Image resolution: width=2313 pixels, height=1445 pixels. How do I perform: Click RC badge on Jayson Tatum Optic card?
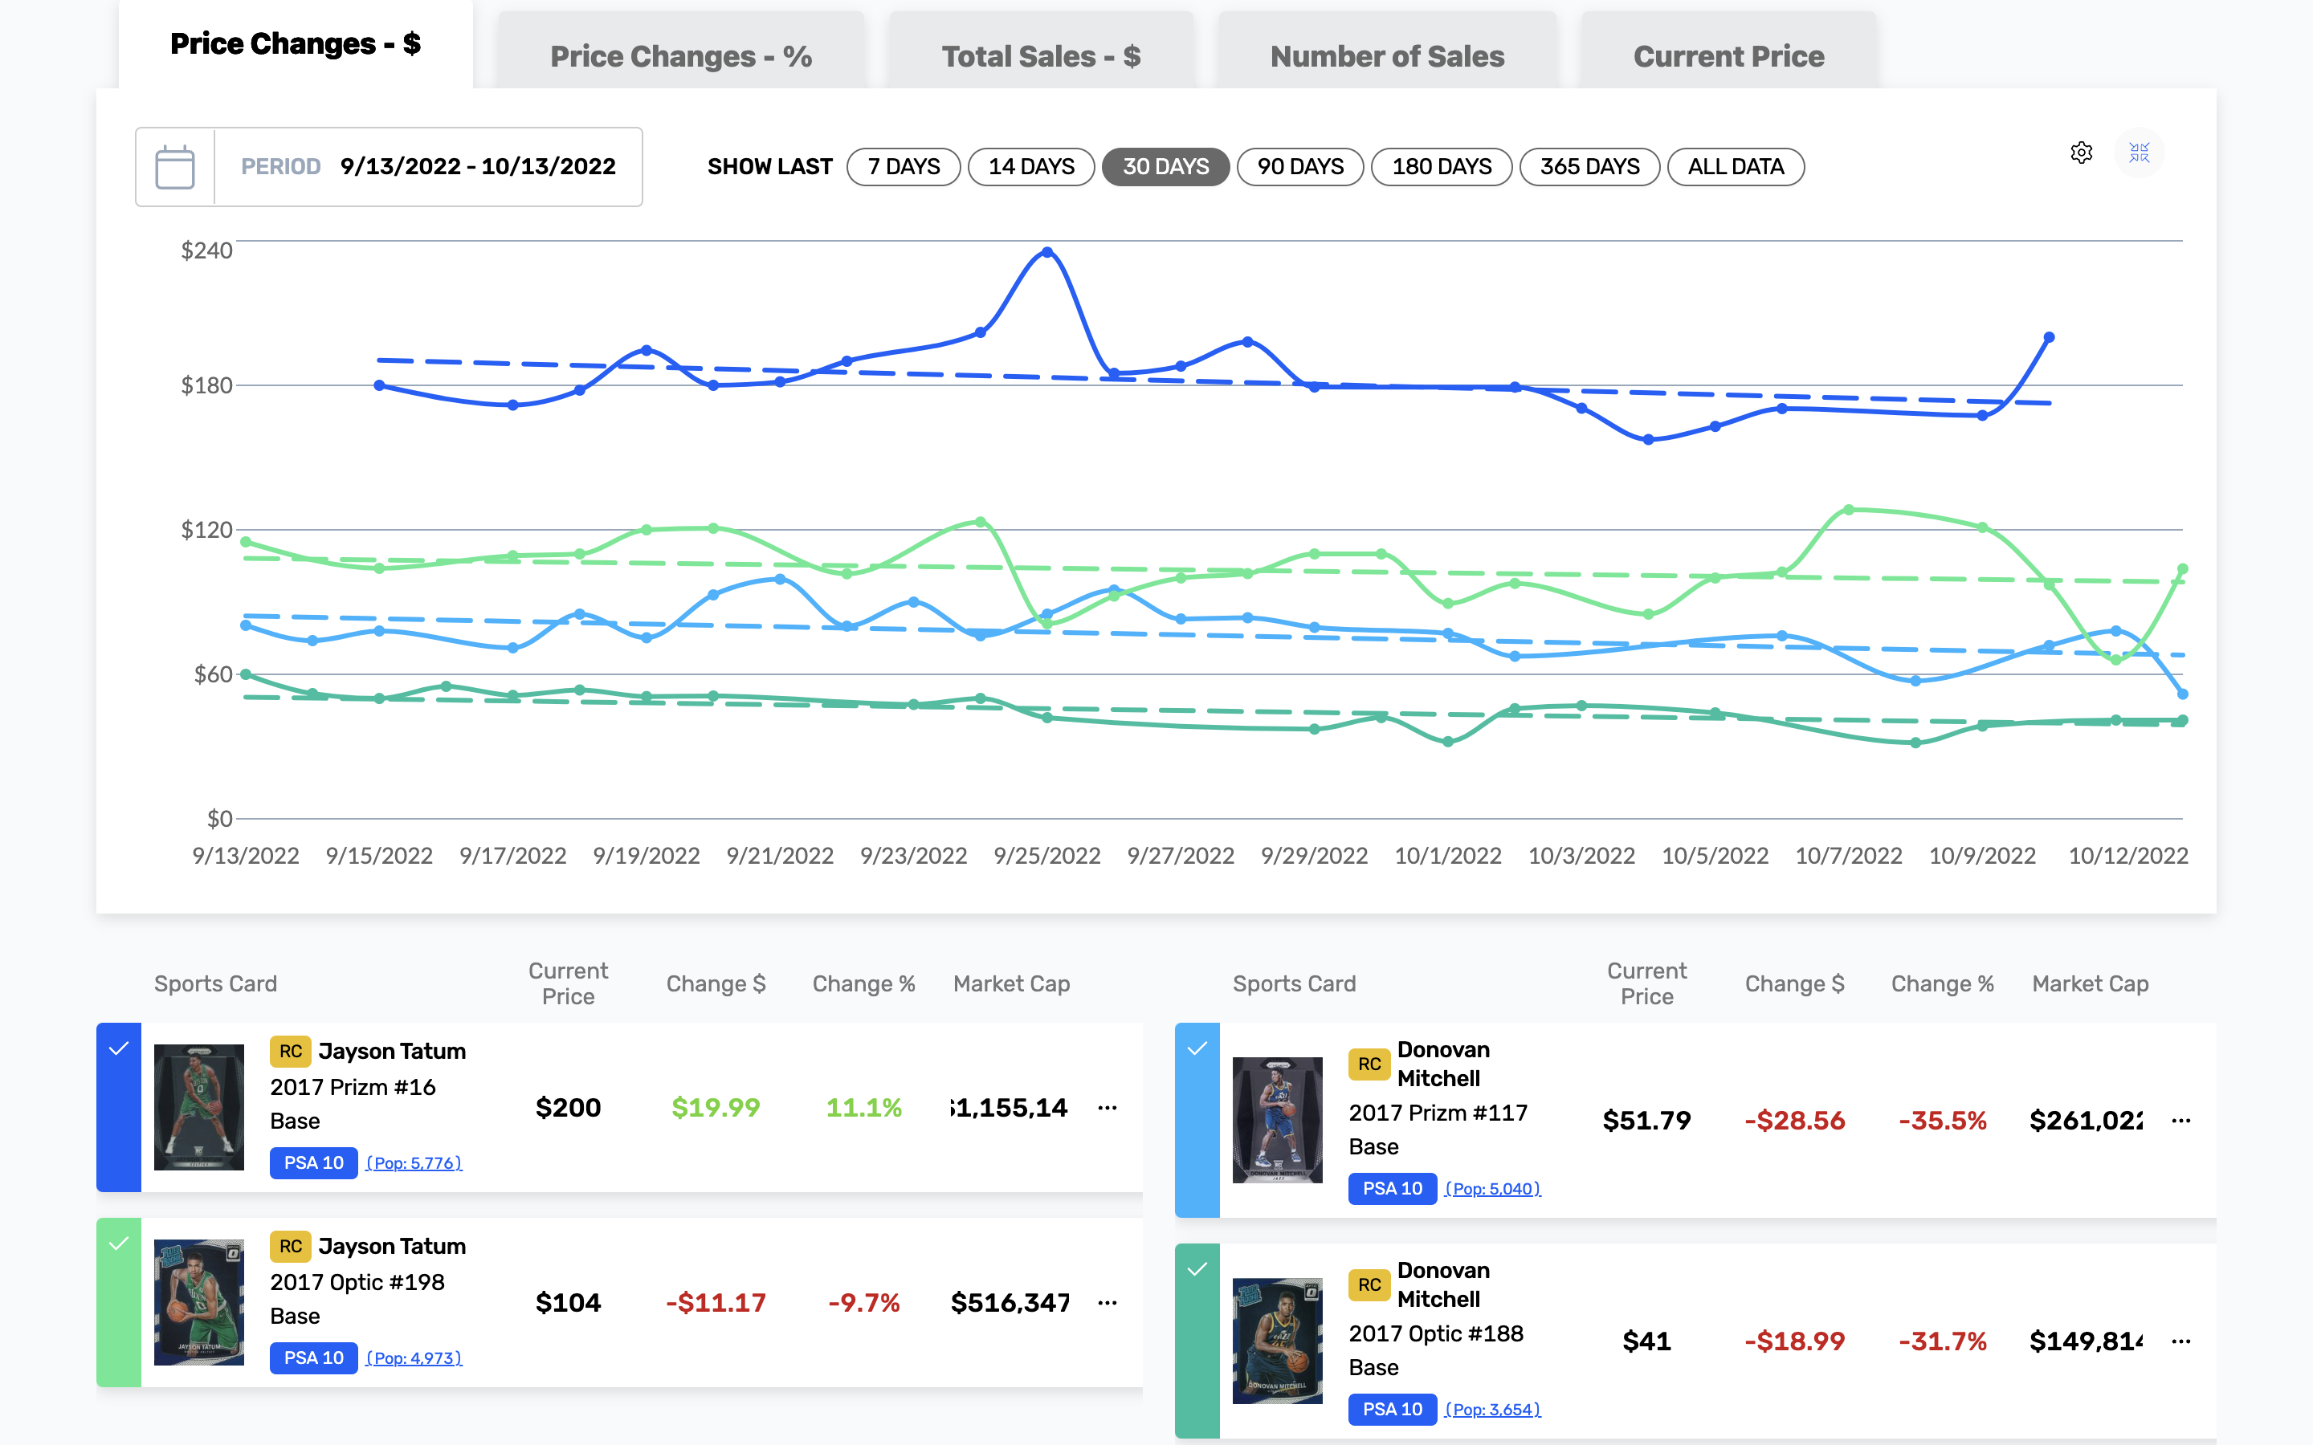point(291,1246)
